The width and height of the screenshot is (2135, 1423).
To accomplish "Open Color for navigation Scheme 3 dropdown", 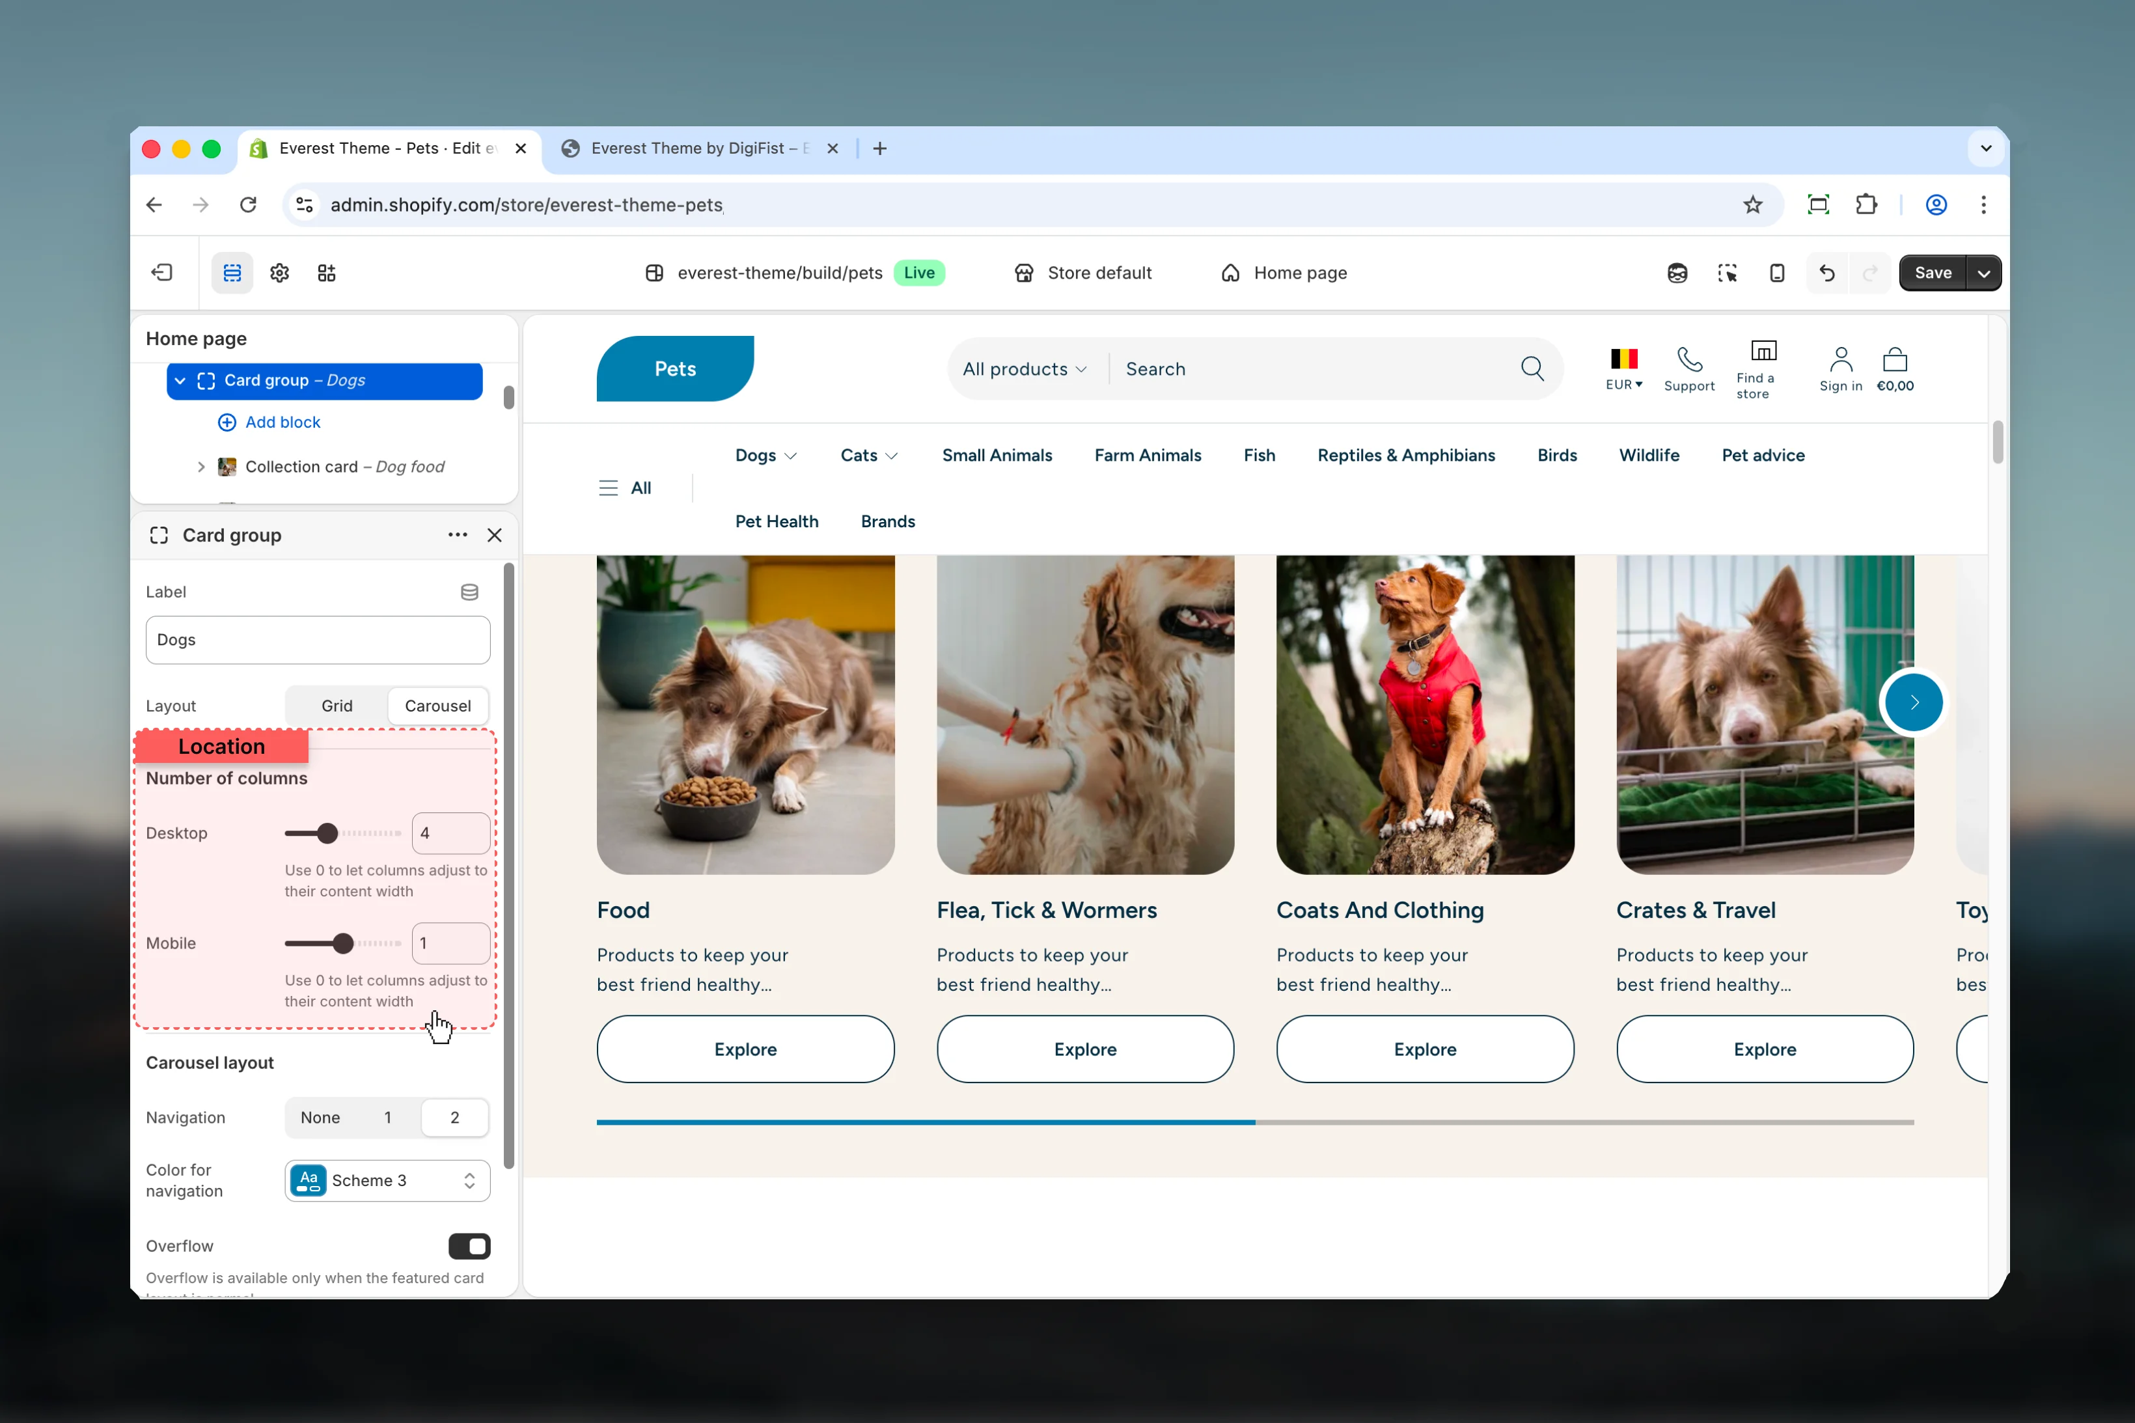I will point(387,1180).
